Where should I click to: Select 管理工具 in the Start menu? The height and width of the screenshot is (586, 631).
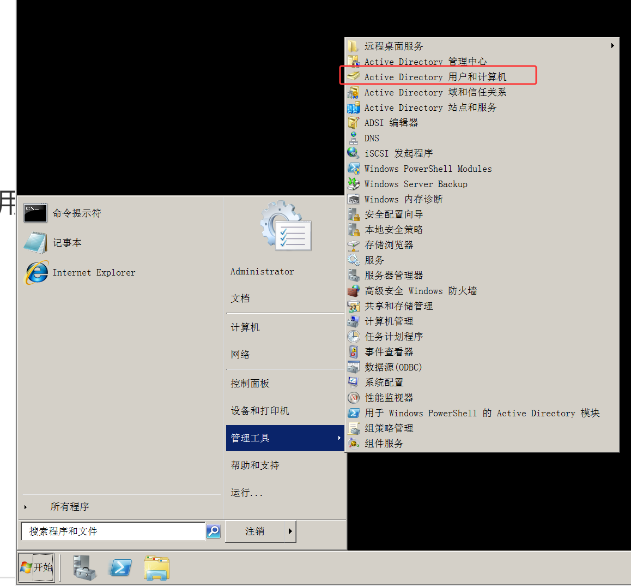point(286,438)
